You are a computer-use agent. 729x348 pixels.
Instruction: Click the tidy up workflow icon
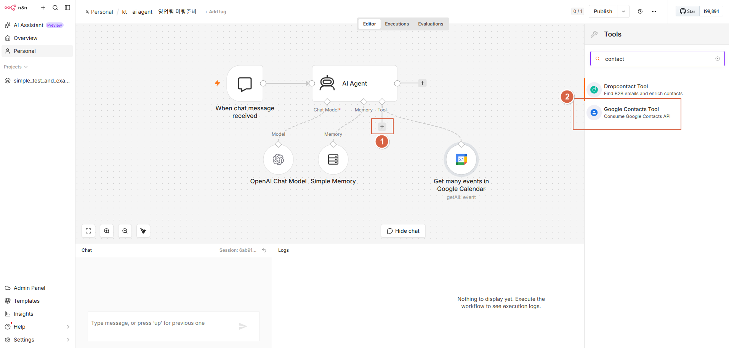click(143, 231)
